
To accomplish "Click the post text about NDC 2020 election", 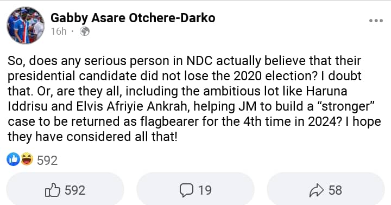I will click(x=194, y=99).
